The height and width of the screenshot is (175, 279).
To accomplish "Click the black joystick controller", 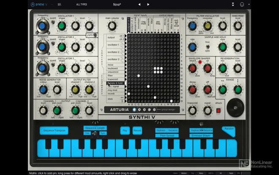I will click(235, 108).
